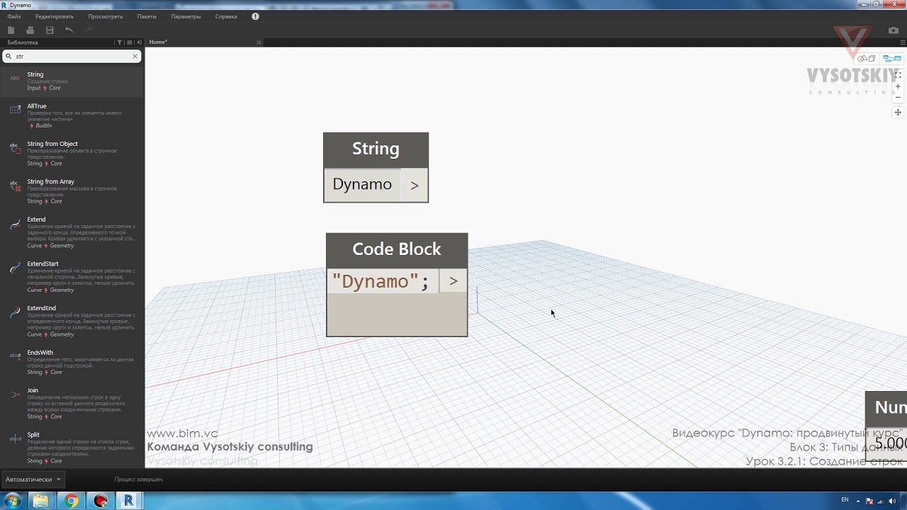Image resolution: width=907 pixels, height=510 pixels.
Task: Redo using the greyed forward arrow
Action: [89, 30]
